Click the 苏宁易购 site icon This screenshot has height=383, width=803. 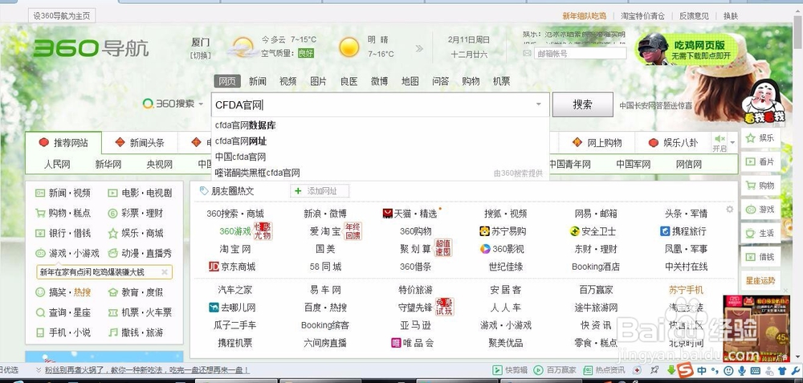pyautogui.click(x=484, y=231)
